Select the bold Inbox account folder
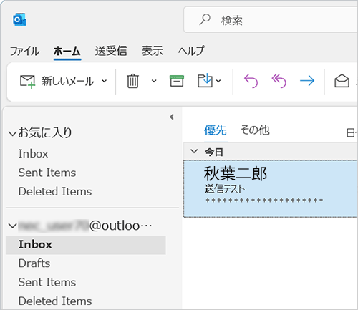Screen dimensions: 358x310 point(86,245)
